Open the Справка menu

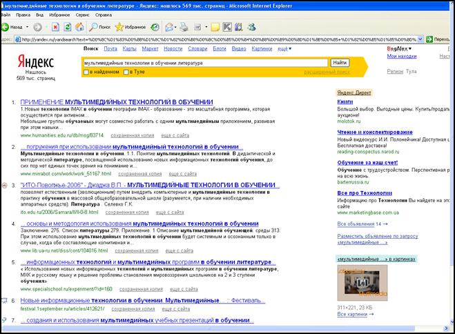(x=104, y=14)
